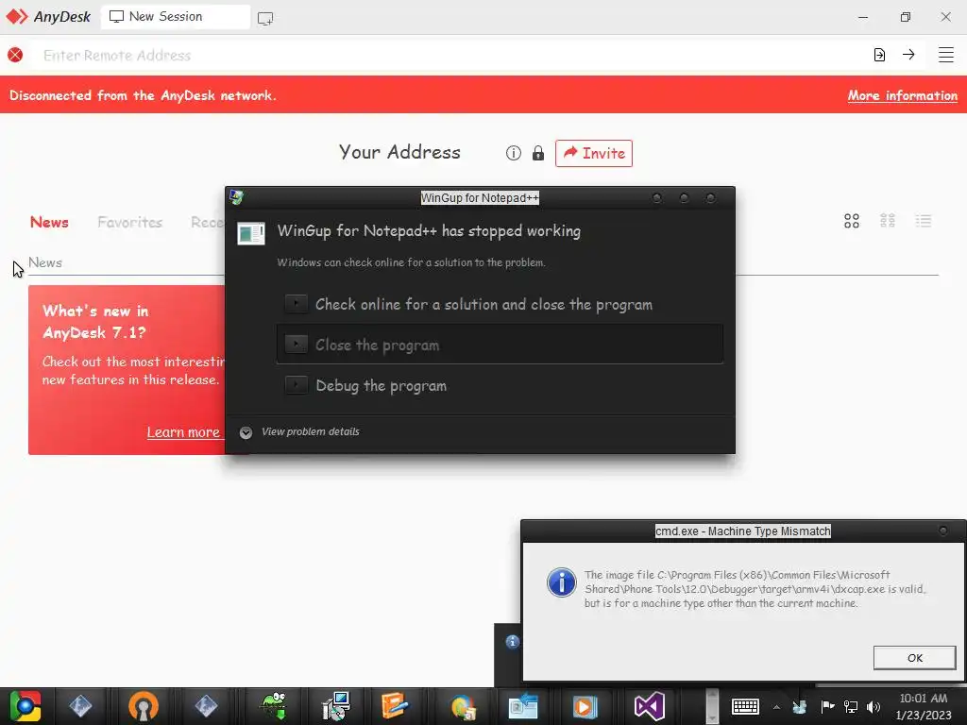Click the cmd.exe - Machine Type Mismatch title
This screenshot has height=725, width=967.
coord(742,531)
